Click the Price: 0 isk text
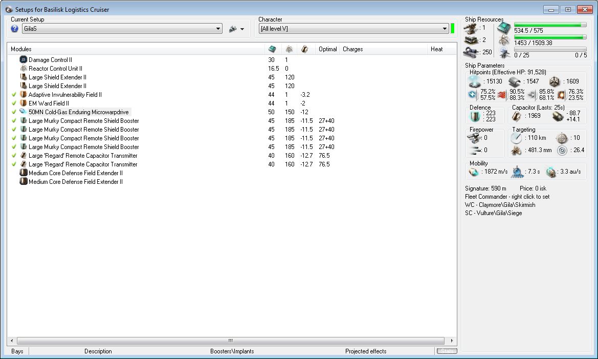Screen dimensions: 598x359 tap(533, 188)
